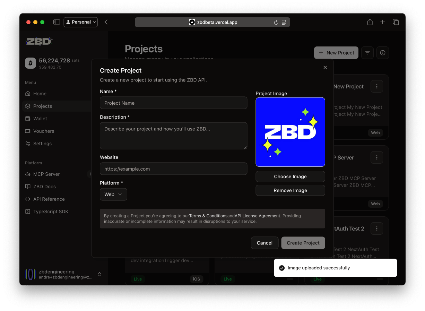Click the ZBD logo in sidebar
The image size is (425, 311).
coord(38,41)
